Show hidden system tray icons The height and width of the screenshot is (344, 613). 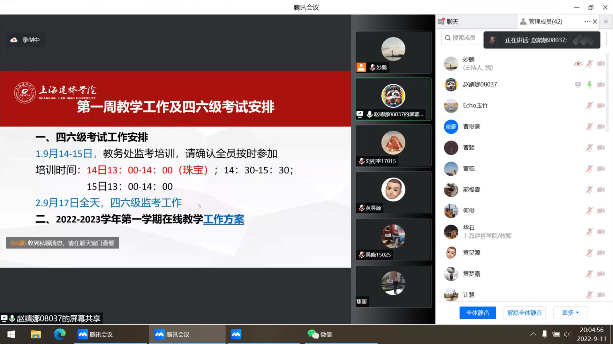point(533,334)
